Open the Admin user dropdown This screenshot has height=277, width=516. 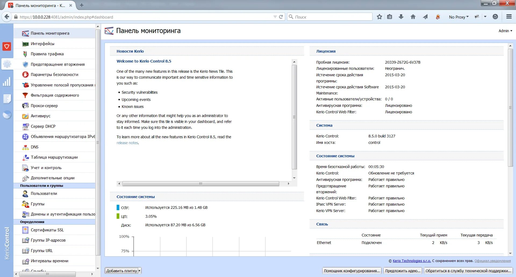point(505,31)
